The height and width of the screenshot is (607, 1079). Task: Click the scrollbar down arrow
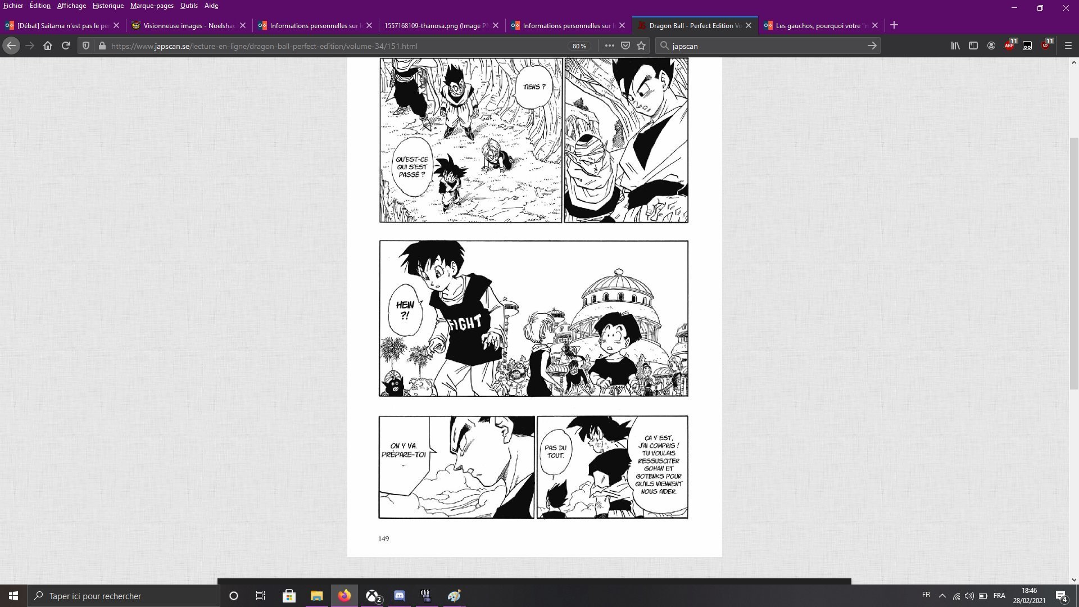click(1074, 579)
